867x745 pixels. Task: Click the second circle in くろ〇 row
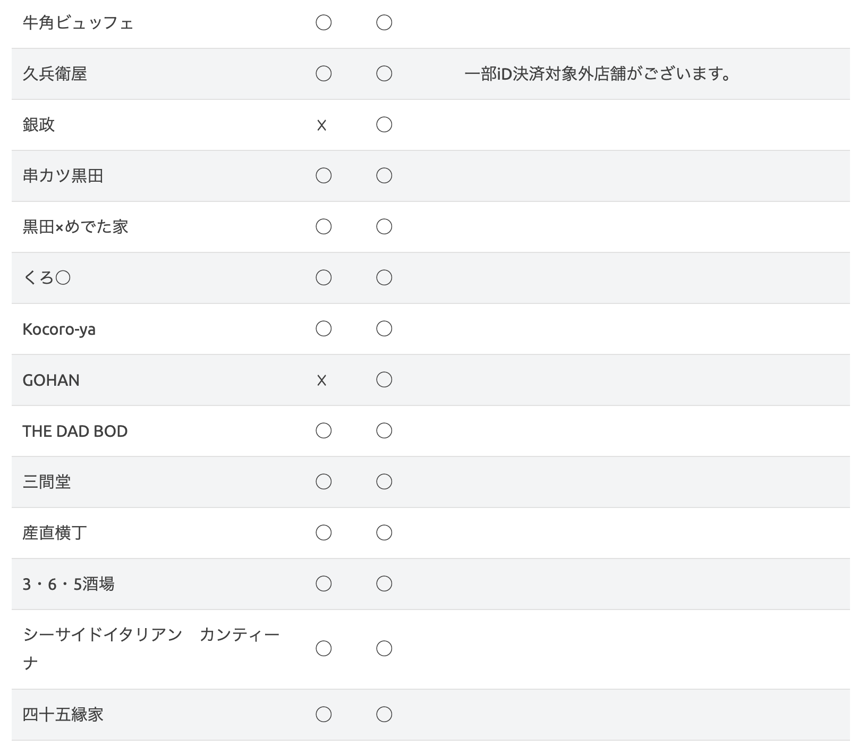pyautogui.click(x=384, y=278)
